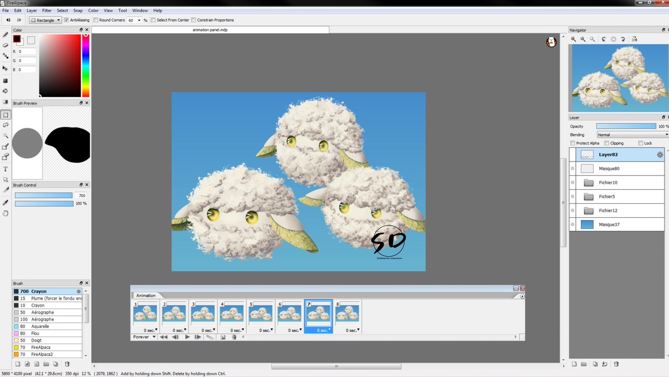Open frame 4 delay time dropdown
This screenshot has height=377, width=669.
pyautogui.click(x=243, y=330)
